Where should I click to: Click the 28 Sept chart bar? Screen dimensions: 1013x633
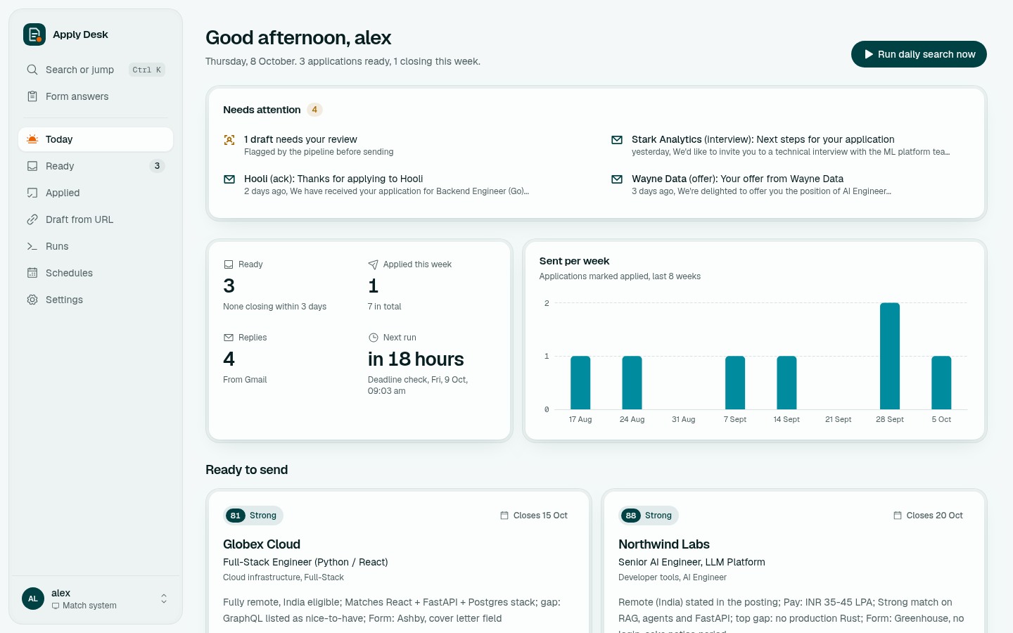[890, 356]
